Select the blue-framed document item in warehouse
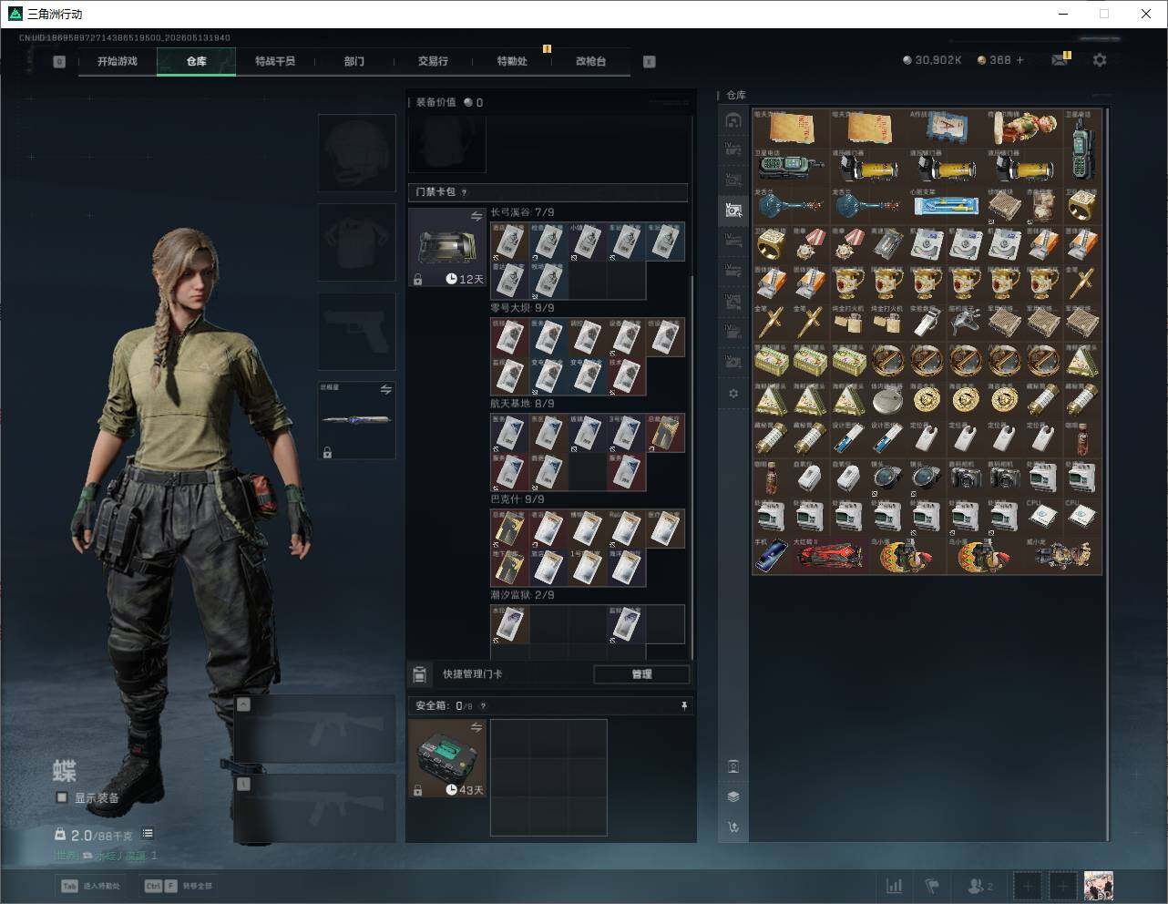Viewport: 1168px width, 904px height. pyautogui.click(x=946, y=128)
